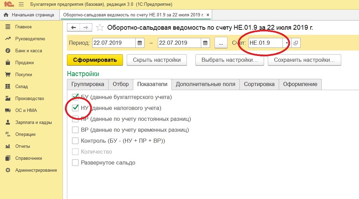Screen dimensions: 359x199
Task: Open the 1C main menu hamburger icon
Action: 21,4
